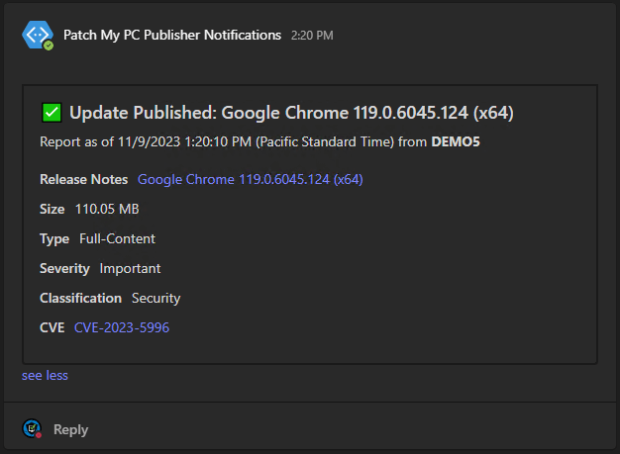Open the CVE-2023-5996 link
620x454 pixels.
122,327
